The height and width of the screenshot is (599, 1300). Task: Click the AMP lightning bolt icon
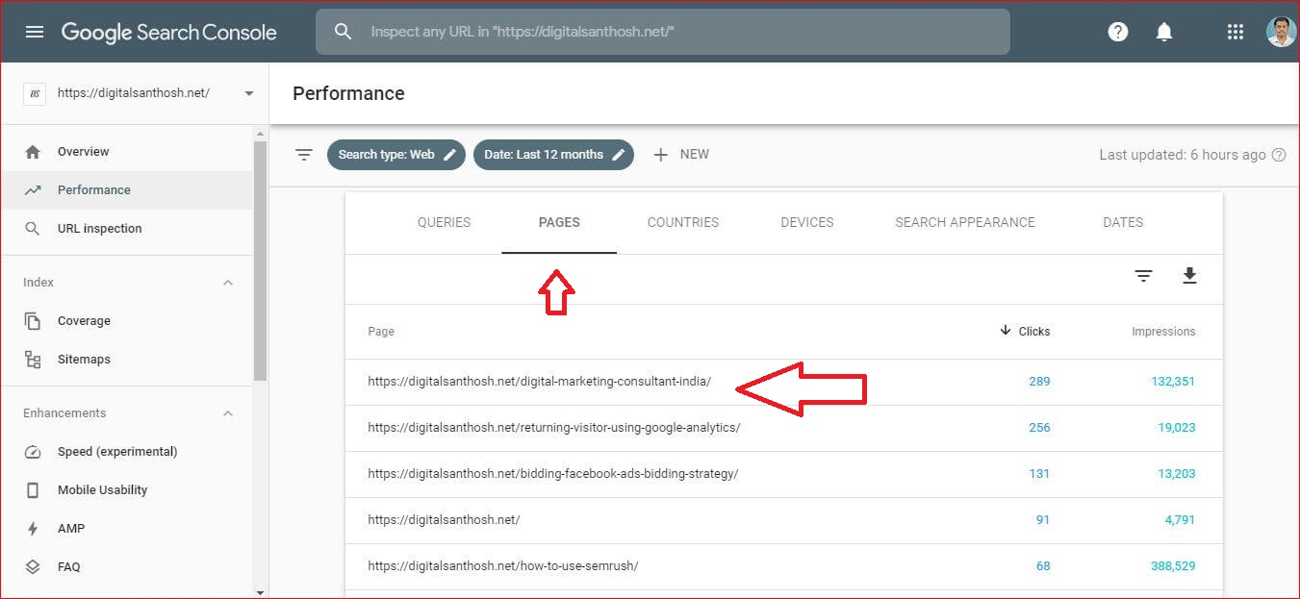click(x=33, y=529)
